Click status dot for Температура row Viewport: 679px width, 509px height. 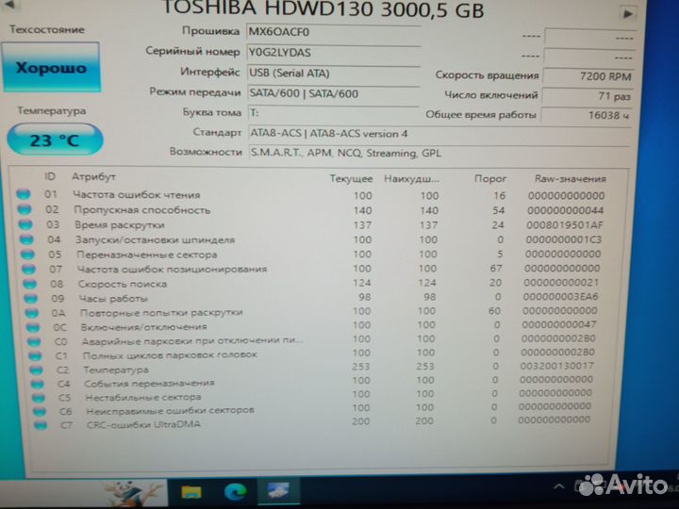pos(37,369)
